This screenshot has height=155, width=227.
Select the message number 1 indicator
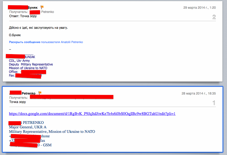(214, 103)
